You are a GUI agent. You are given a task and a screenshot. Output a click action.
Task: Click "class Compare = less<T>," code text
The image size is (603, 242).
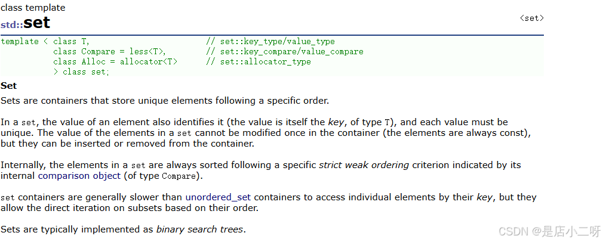(x=110, y=52)
